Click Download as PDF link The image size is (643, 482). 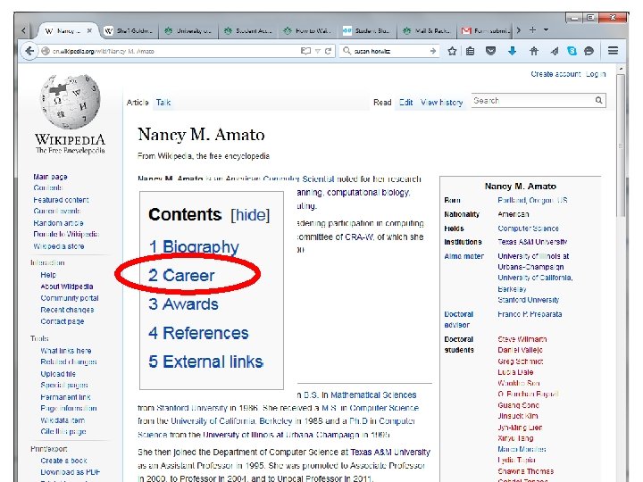point(71,472)
